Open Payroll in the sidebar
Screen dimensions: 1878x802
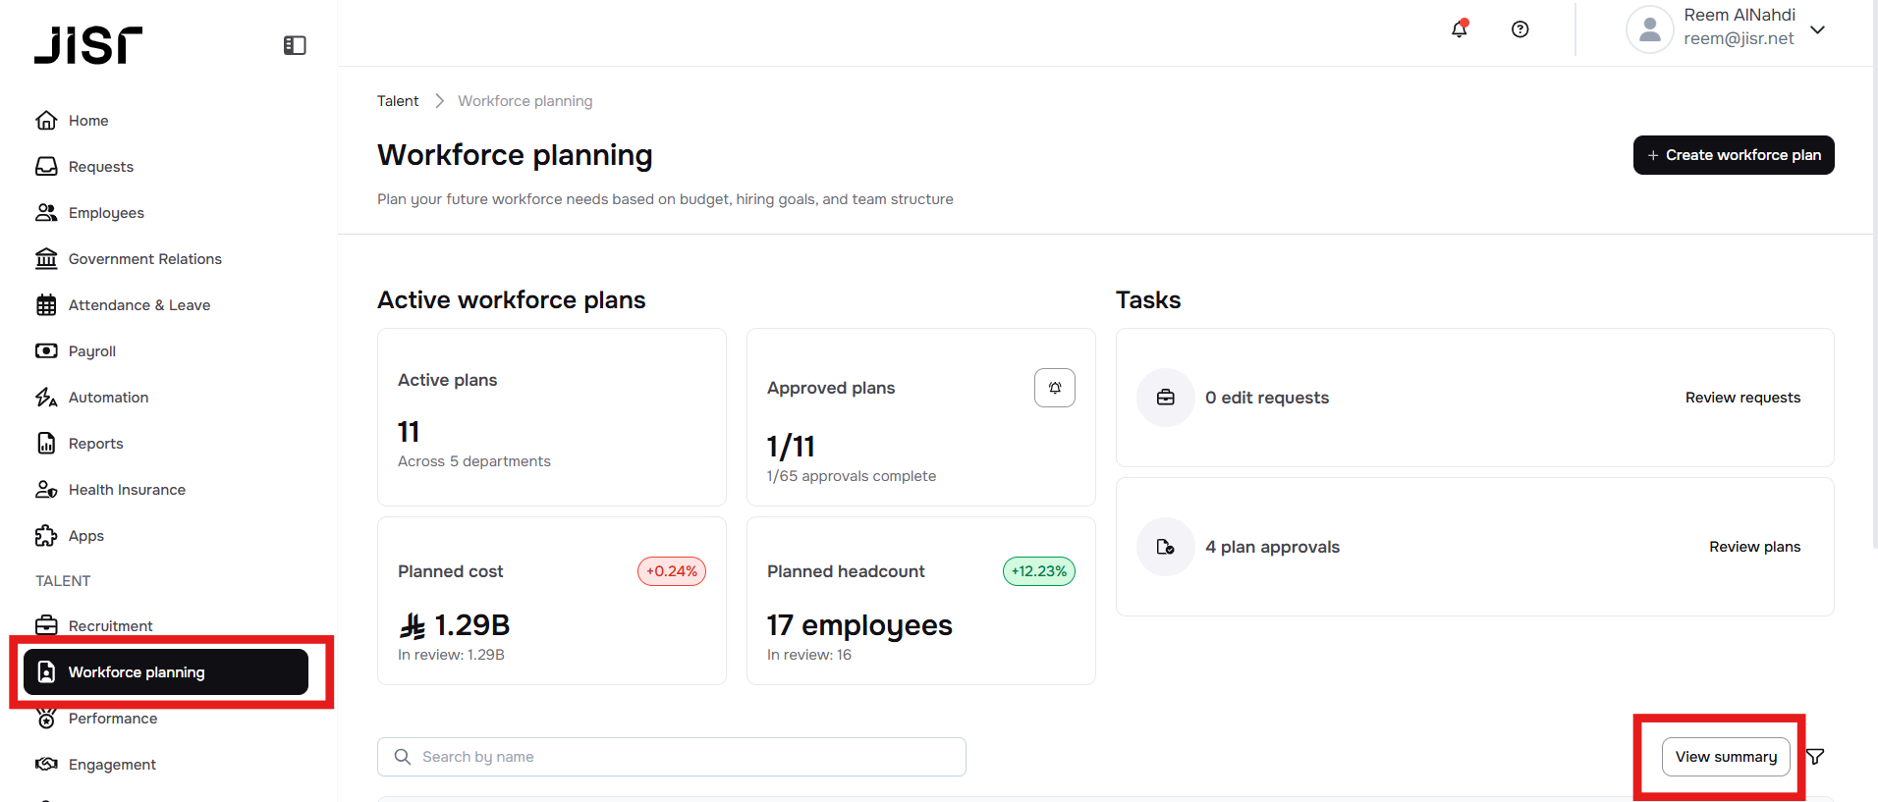point(91,351)
